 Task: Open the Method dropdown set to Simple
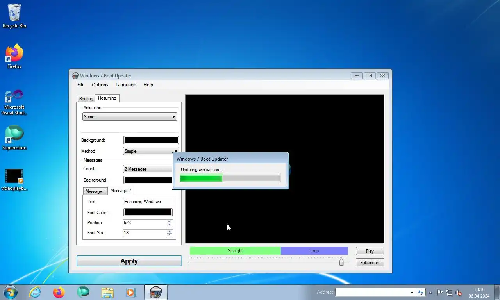[151, 151]
